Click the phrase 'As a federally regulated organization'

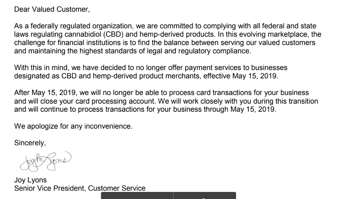[x=73, y=26]
